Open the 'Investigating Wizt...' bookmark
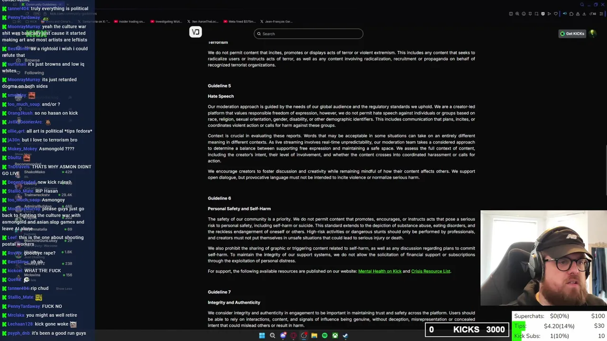 (x=166, y=21)
